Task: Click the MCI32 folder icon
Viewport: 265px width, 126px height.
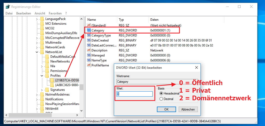Action: 42,28
